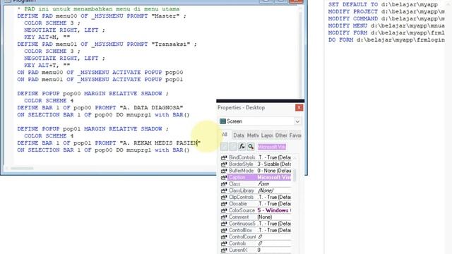452x254 pixels.
Task: Click the function expression (fx) button in Properties
Action: (x=242, y=147)
